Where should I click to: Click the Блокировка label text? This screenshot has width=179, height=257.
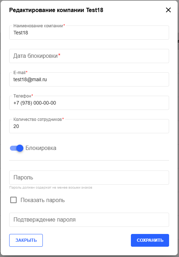point(41,148)
